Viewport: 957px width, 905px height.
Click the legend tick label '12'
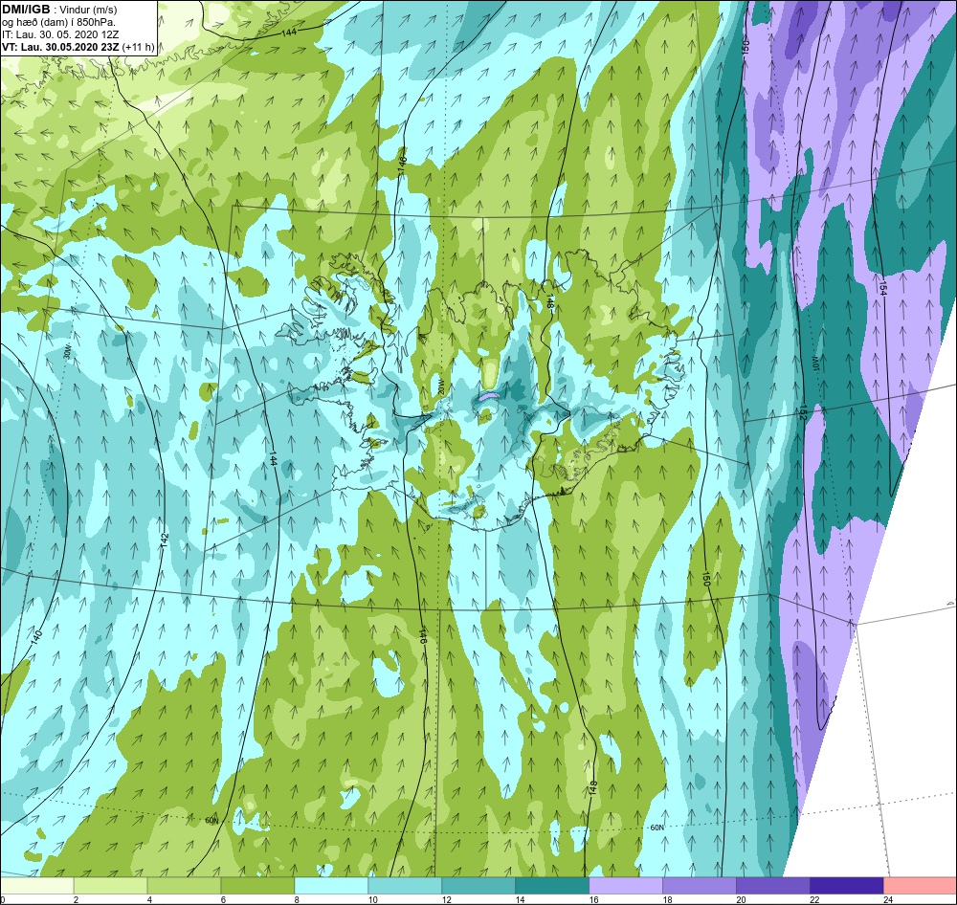(447, 899)
